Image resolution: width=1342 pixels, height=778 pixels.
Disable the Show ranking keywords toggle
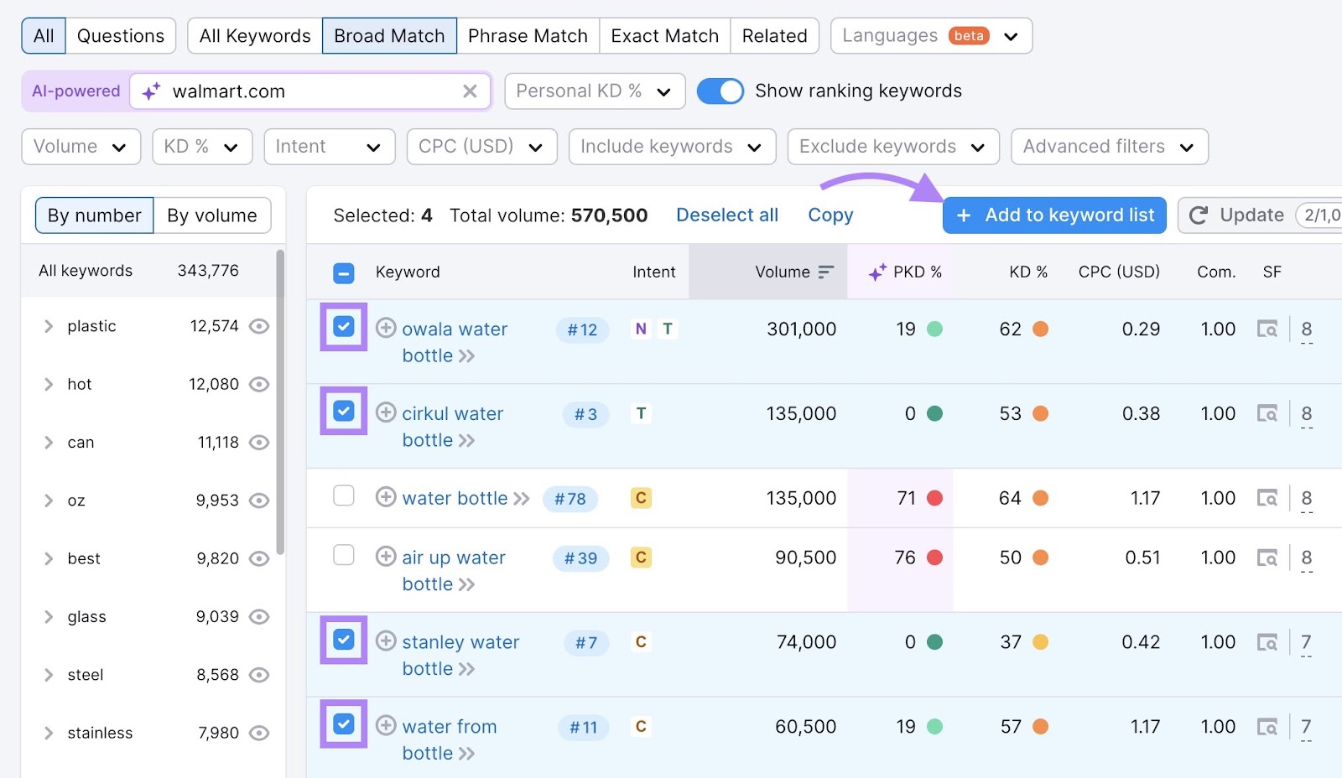coord(722,91)
